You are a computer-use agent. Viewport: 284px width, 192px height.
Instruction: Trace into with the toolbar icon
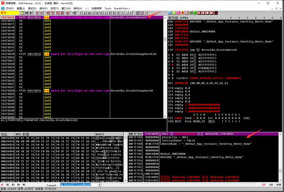[57, 13]
